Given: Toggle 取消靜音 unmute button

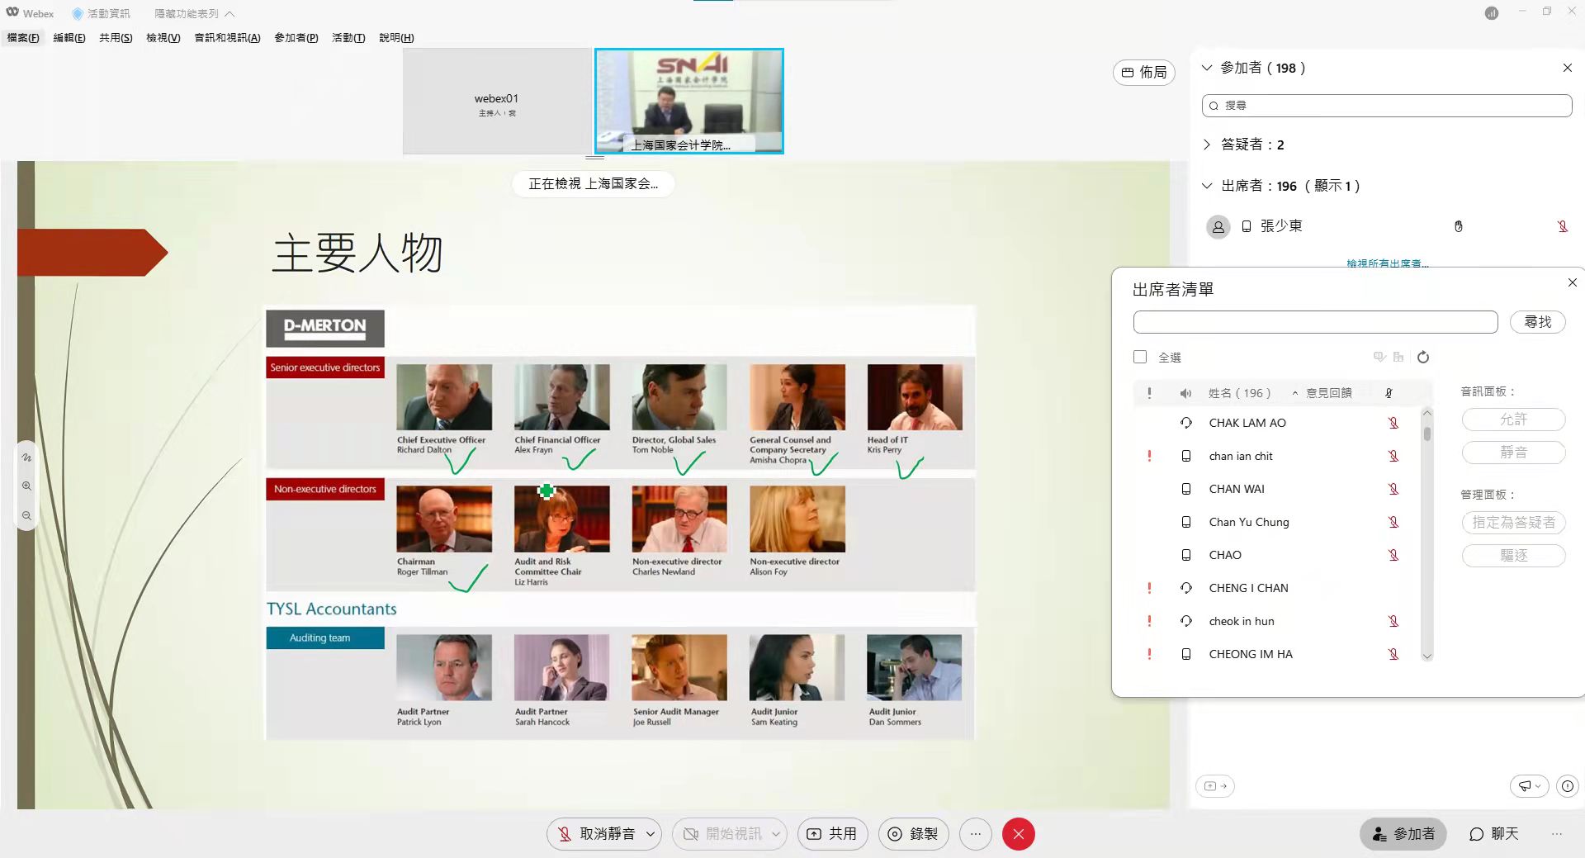Looking at the screenshot, I should pos(596,834).
